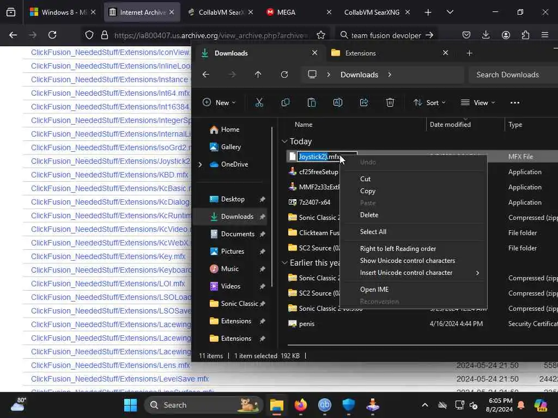This screenshot has width=558, height=418.
Task: Reload the Firefox page
Action: pos(52,35)
